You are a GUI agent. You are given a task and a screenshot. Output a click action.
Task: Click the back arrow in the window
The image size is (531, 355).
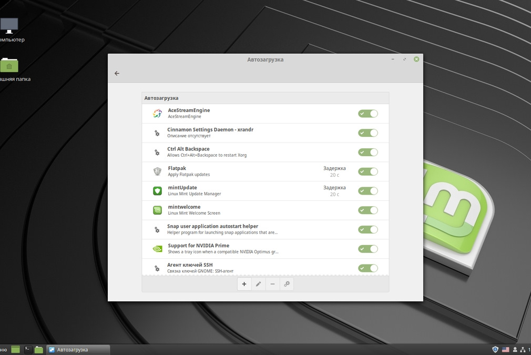[x=116, y=73]
